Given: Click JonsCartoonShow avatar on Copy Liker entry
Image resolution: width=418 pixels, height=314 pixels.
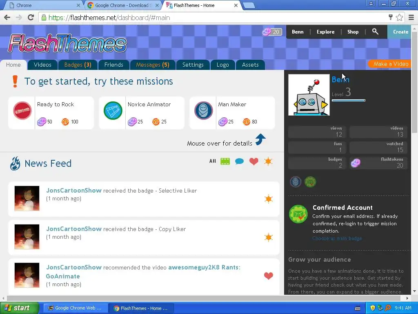Looking at the screenshot, I should pyautogui.click(x=27, y=237).
